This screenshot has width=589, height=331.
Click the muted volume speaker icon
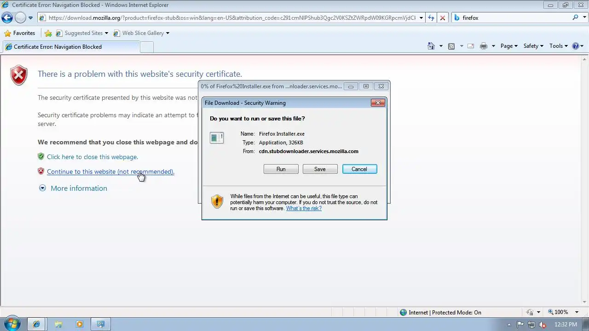[542, 325]
